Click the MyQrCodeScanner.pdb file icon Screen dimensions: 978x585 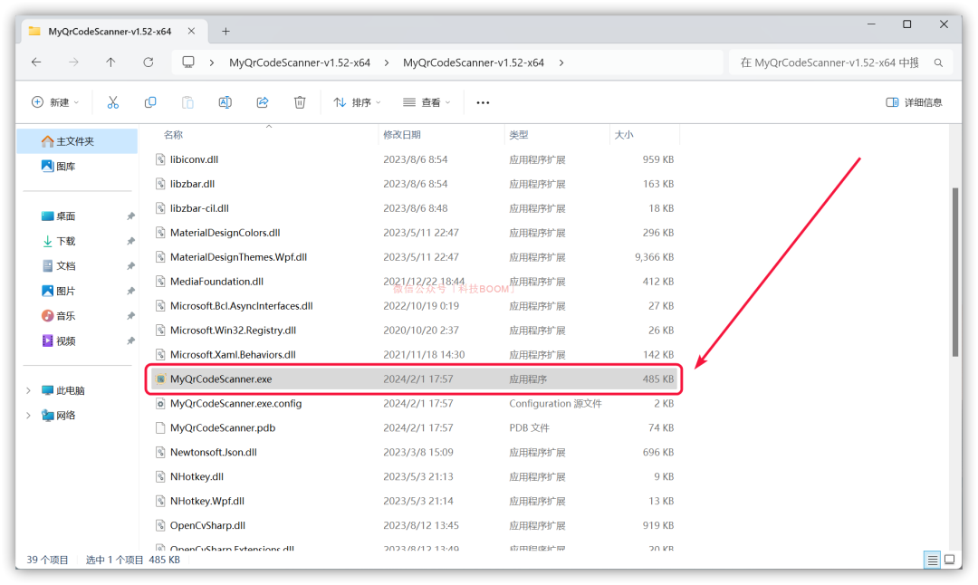(160, 427)
